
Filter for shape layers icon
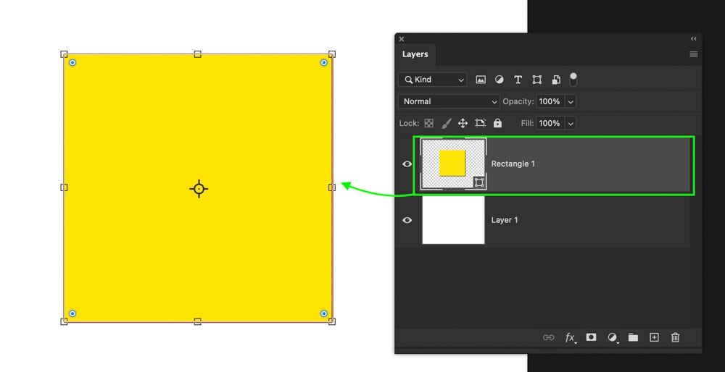coord(536,80)
